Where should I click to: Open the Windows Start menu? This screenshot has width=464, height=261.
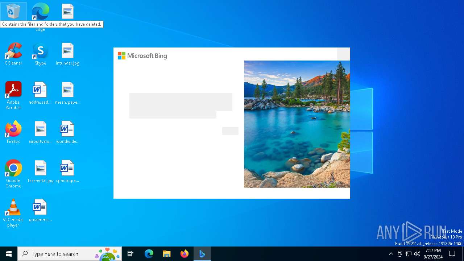pyautogui.click(x=9, y=254)
